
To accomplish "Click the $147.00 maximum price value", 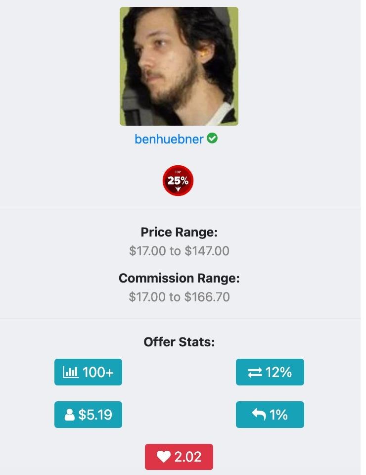I will (x=207, y=251).
